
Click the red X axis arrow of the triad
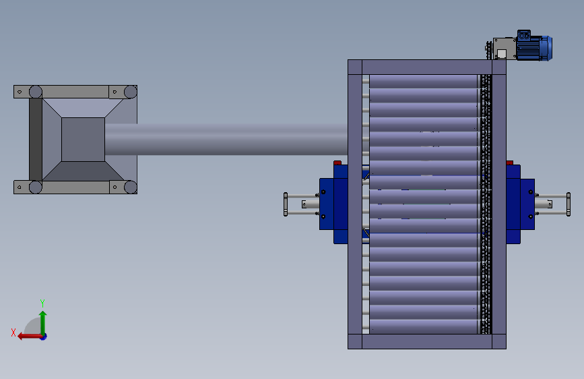tap(29, 337)
